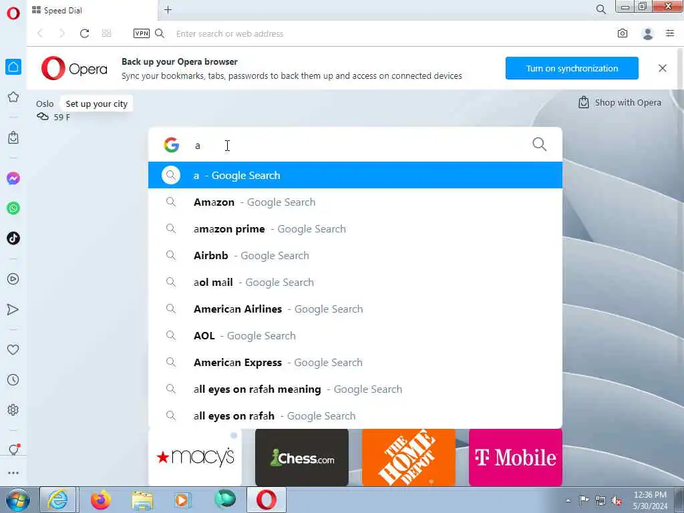The height and width of the screenshot is (513, 684).
Task: Open the Opera main menu logo
Action: click(x=13, y=13)
